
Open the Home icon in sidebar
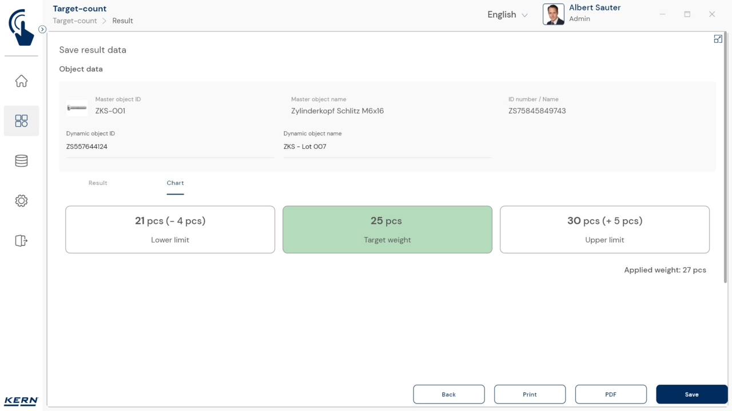point(21,81)
